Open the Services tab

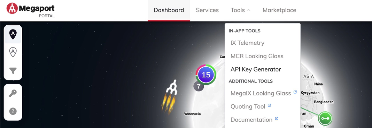(207, 10)
